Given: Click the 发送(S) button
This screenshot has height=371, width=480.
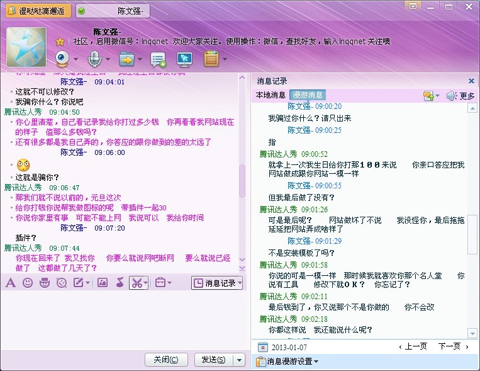Looking at the screenshot, I should [x=214, y=360].
